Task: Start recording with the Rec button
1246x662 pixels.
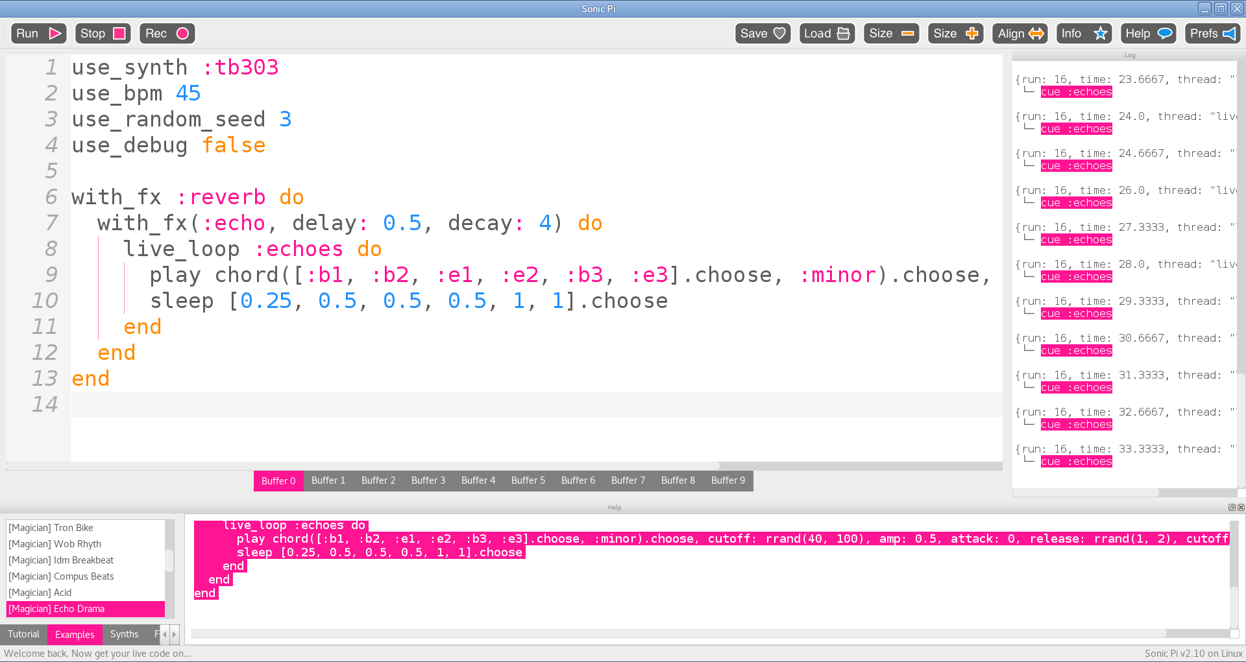Action: [167, 34]
